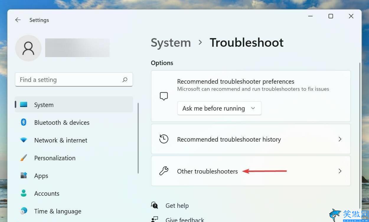The height and width of the screenshot is (222, 369).
Task: Open Bluetooth & devices settings
Action: click(74, 122)
